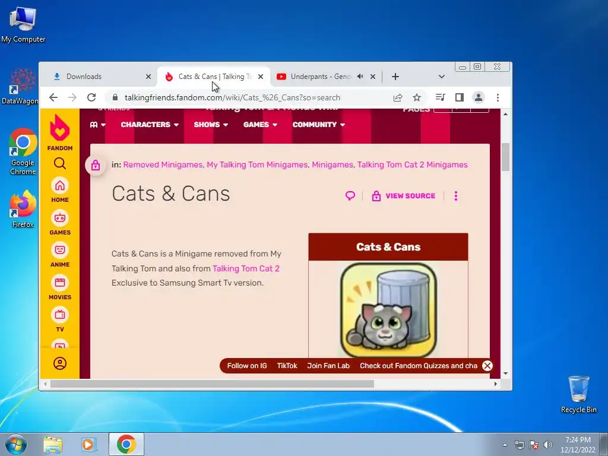Open the article comments speech-bubble icon
Viewport: 608px width, 456px height.
tap(350, 196)
